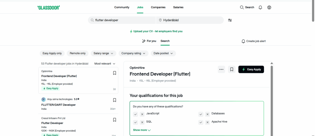315x136 pixels.
Task: Toggle the Easy Apply only filter
Action: tap(52, 53)
